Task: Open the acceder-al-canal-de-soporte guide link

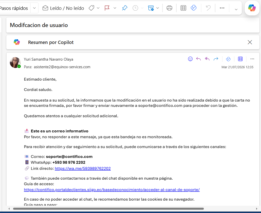Action: [112, 190]
